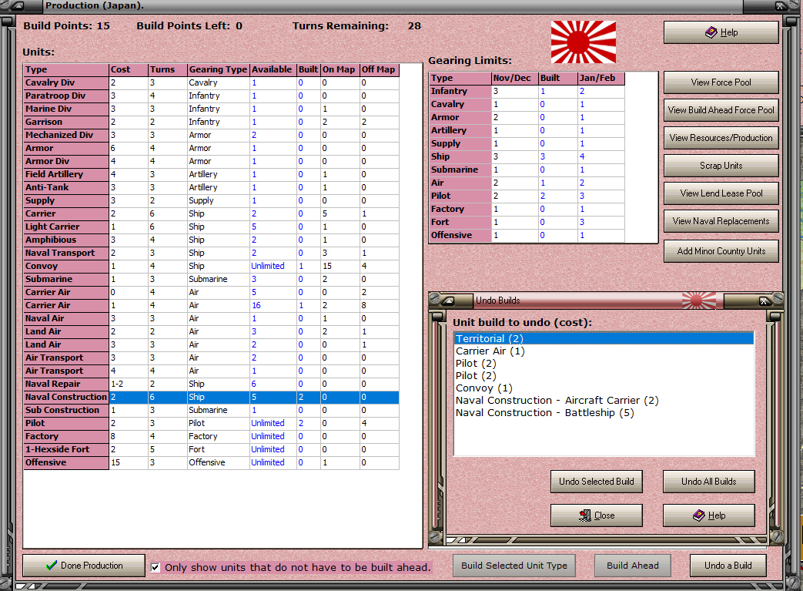
Task: Select Convoy unit row in Units table
Action: pos(211,266)
